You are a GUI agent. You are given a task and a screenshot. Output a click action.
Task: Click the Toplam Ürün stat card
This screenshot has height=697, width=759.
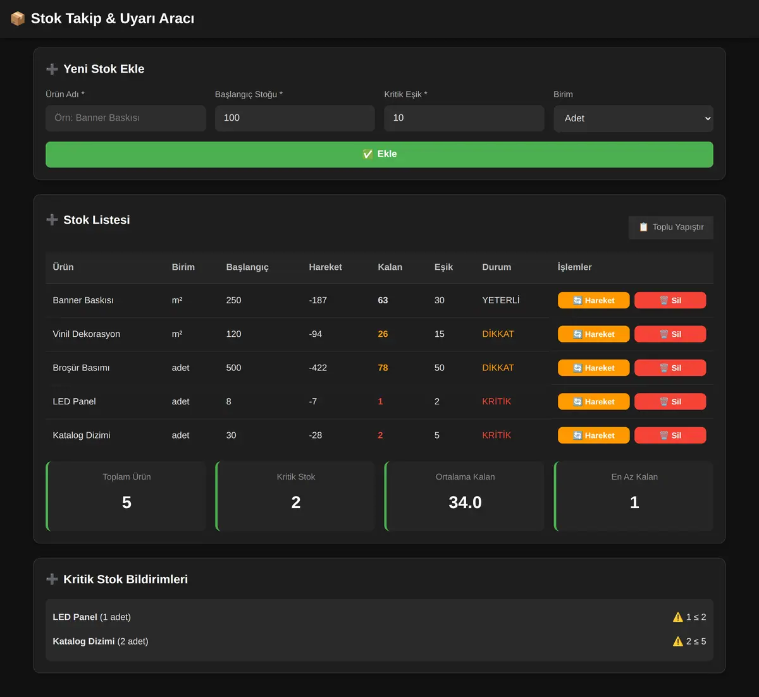click(x=126, y=496)
